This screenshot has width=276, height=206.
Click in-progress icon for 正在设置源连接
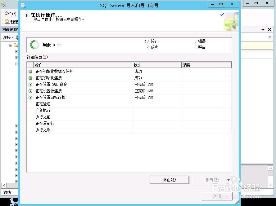pos(30,91)
